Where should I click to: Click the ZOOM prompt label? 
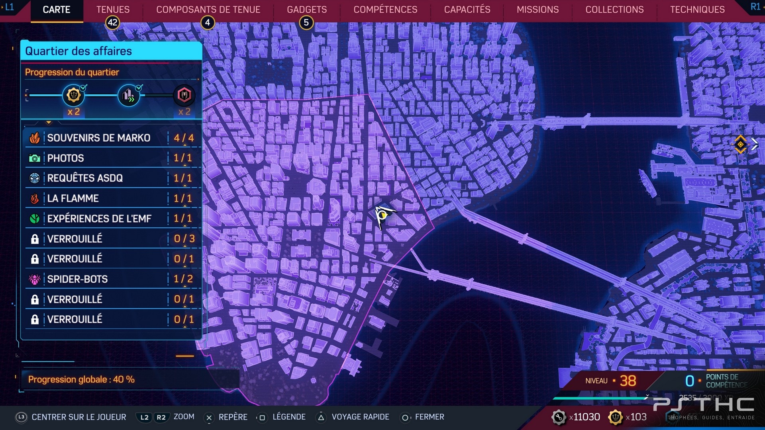pos(184,416)
